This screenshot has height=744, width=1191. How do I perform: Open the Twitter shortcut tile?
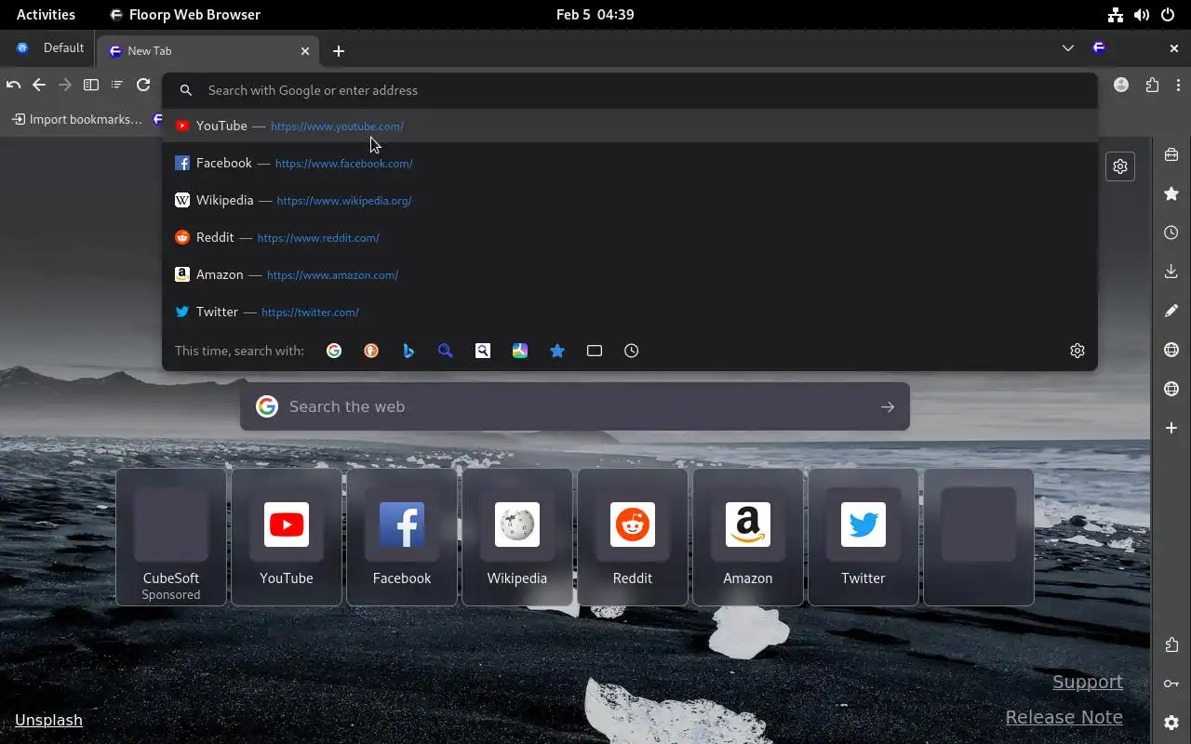tap(863, 537)
